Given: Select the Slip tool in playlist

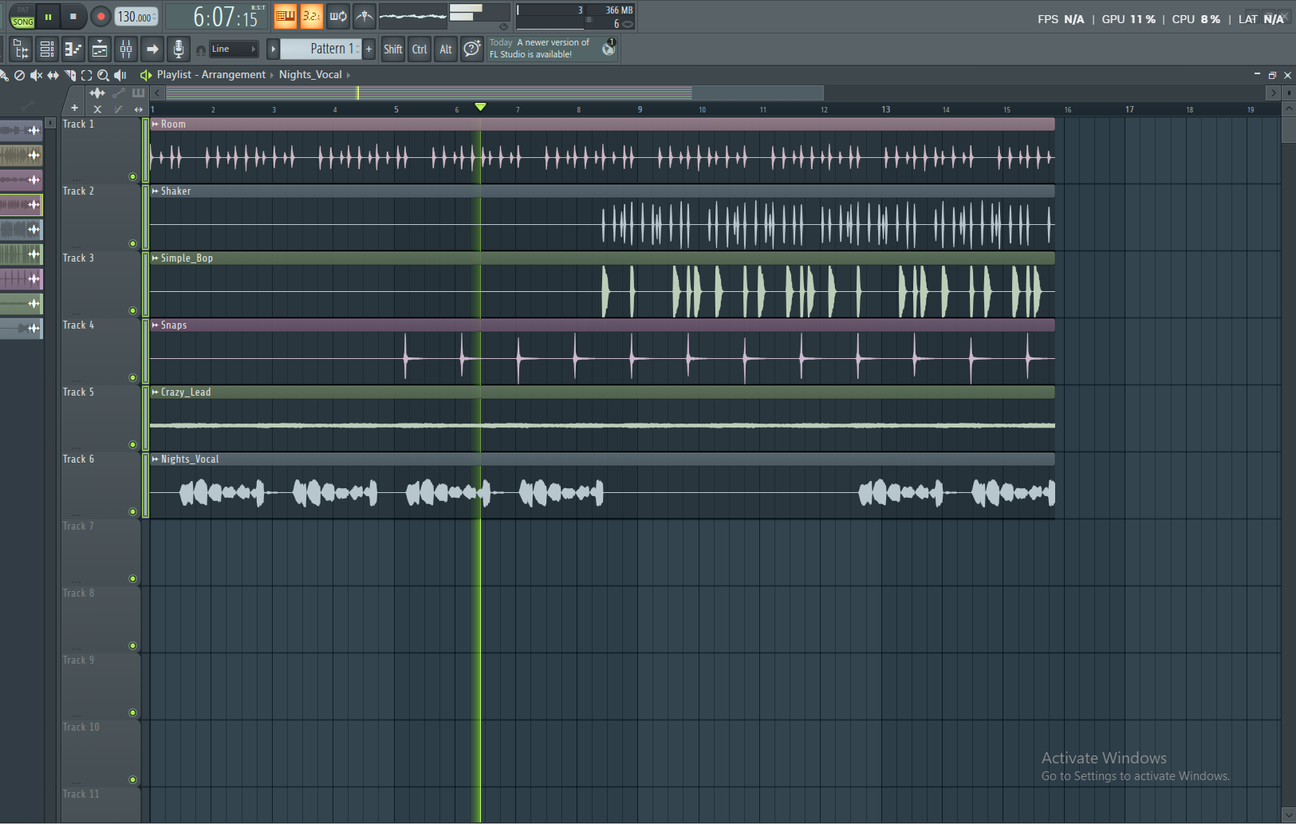Looking at the screenshot, I should [x=53, y=75].
